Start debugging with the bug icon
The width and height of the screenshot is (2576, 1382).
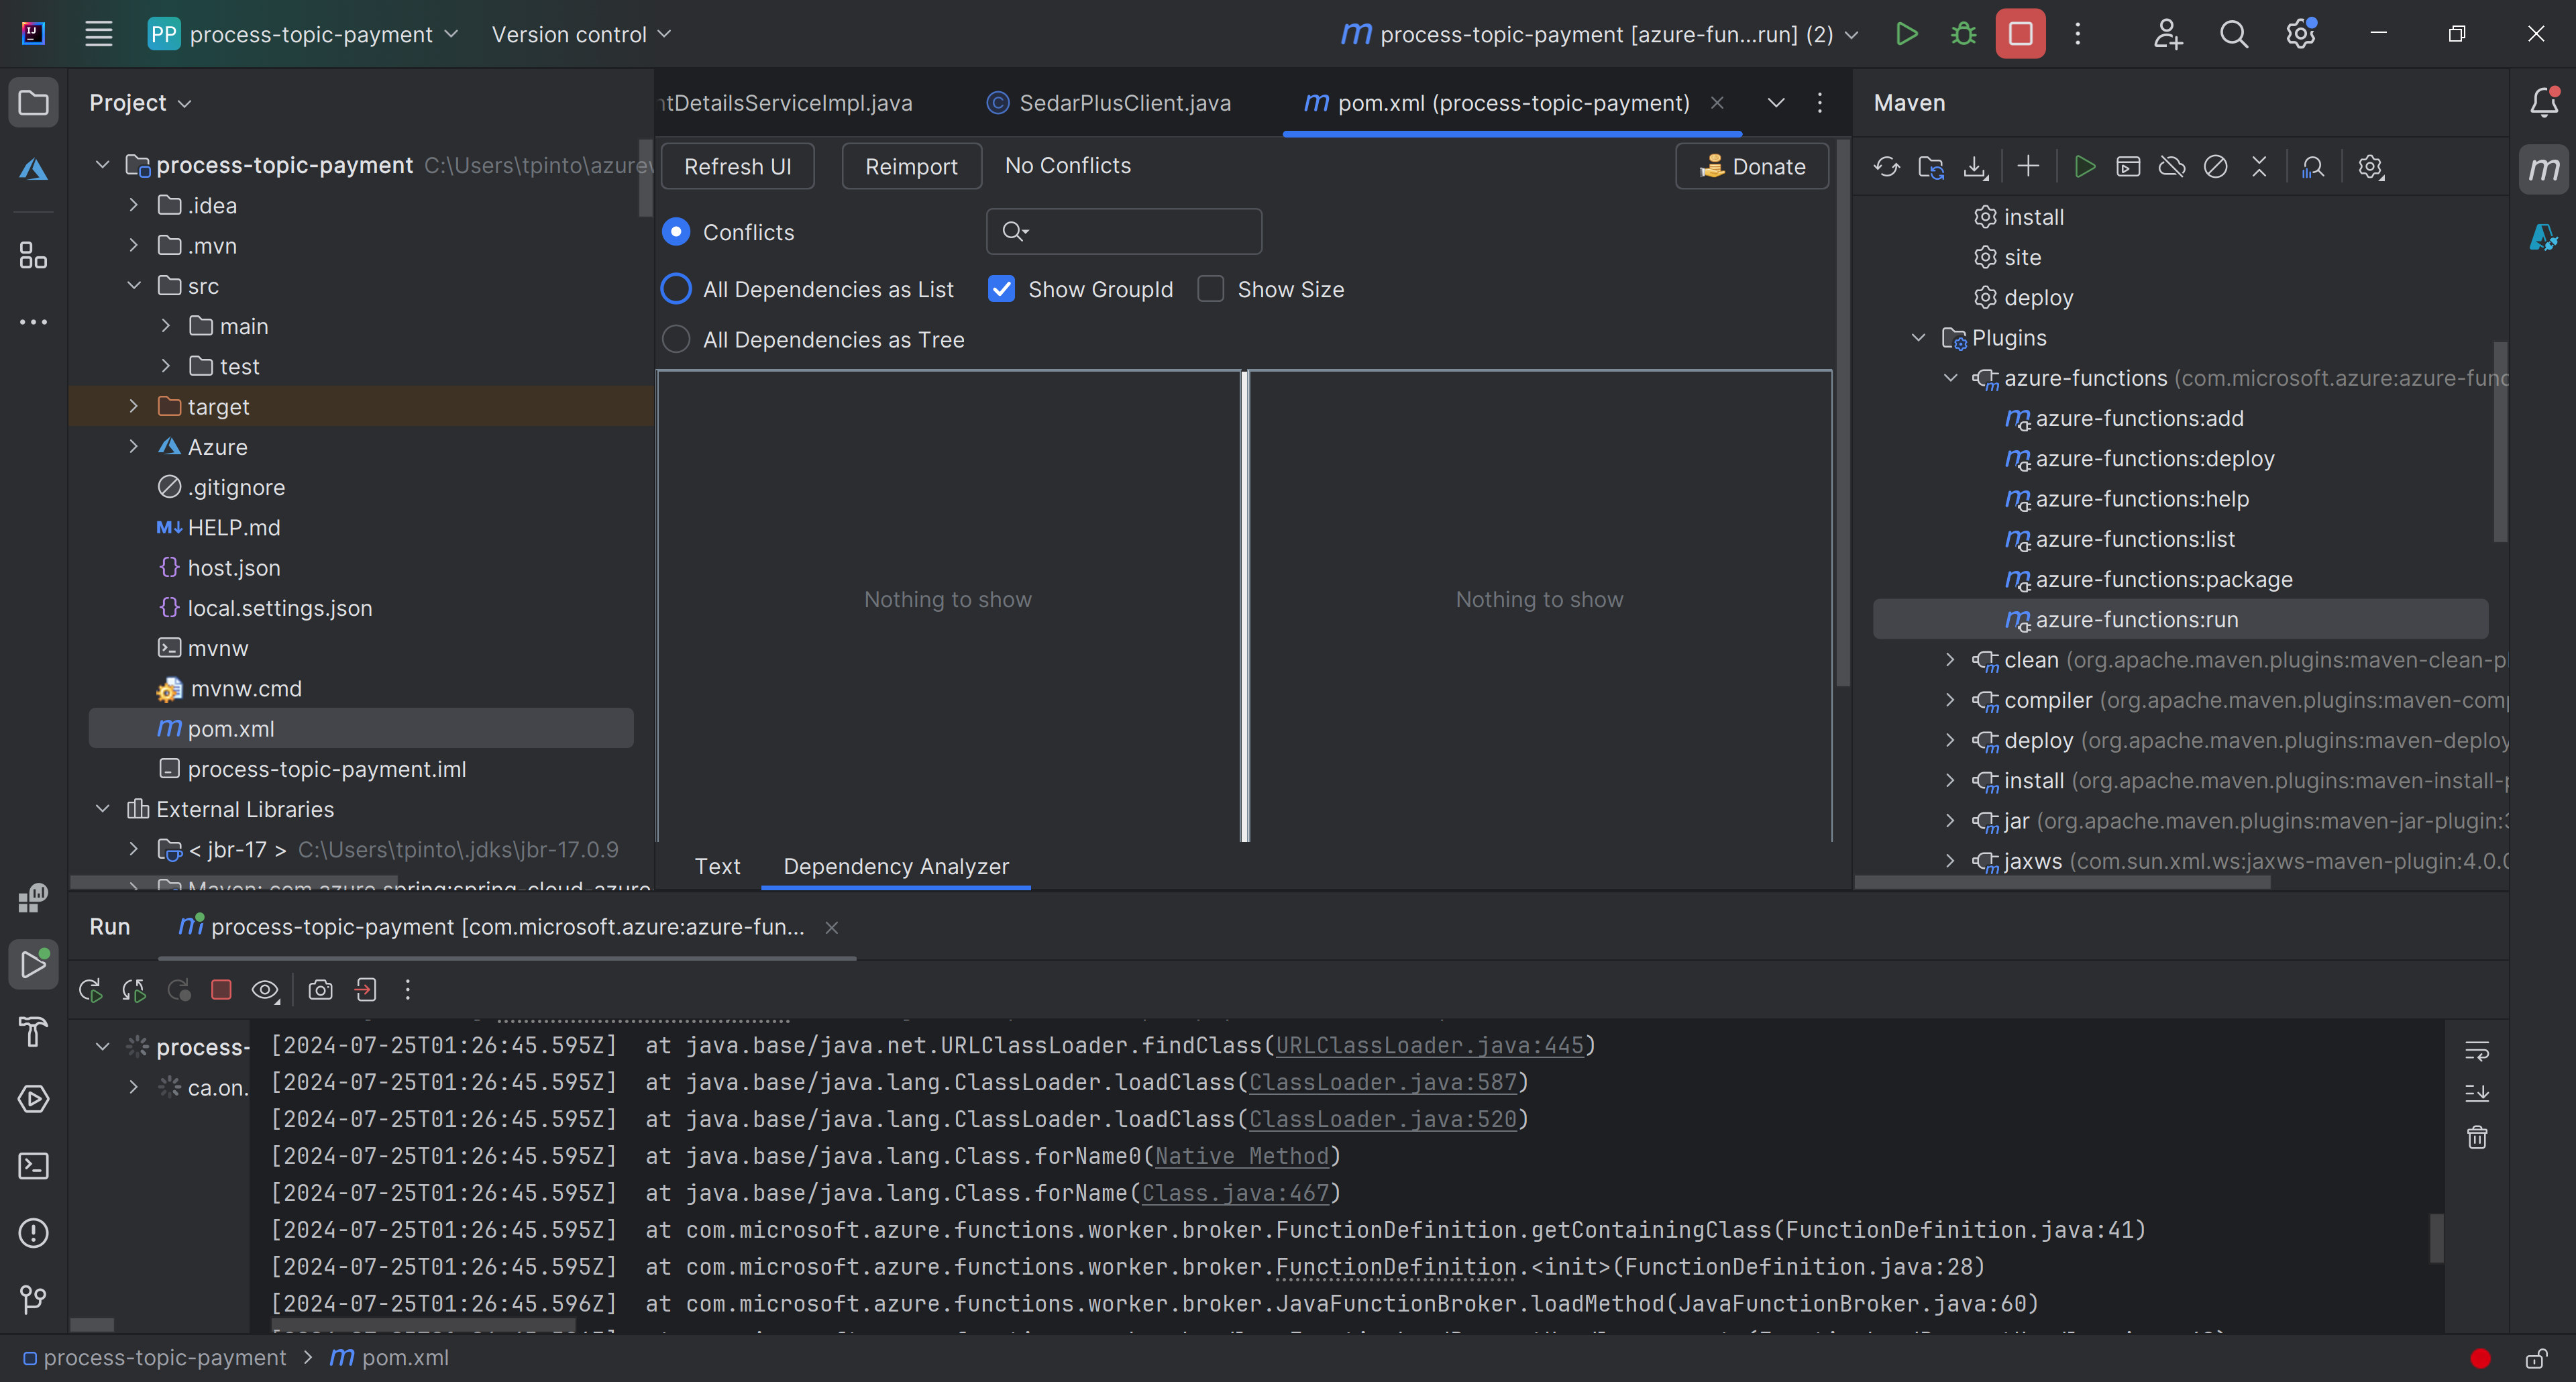point(1963,34)
